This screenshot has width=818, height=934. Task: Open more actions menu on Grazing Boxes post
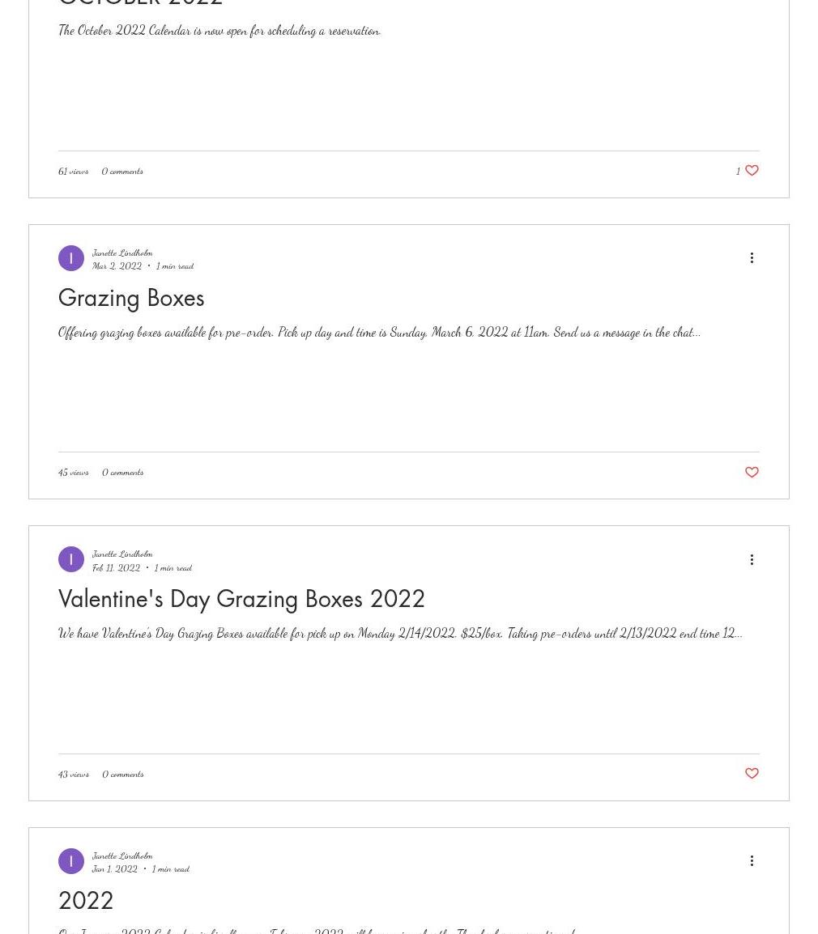752,258
